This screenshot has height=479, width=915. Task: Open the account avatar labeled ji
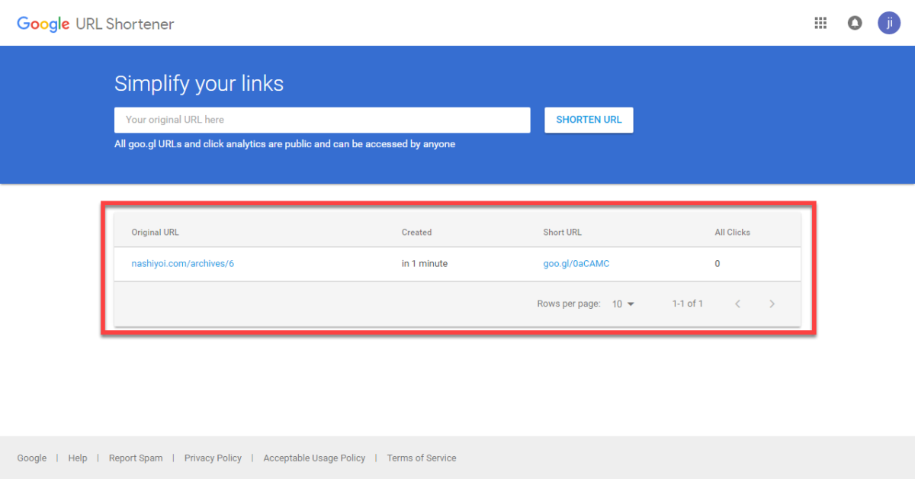tap(889, 23)
